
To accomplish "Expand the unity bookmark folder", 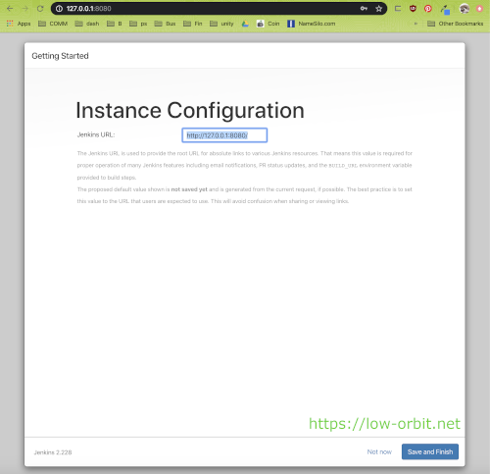I will (221, 24).
